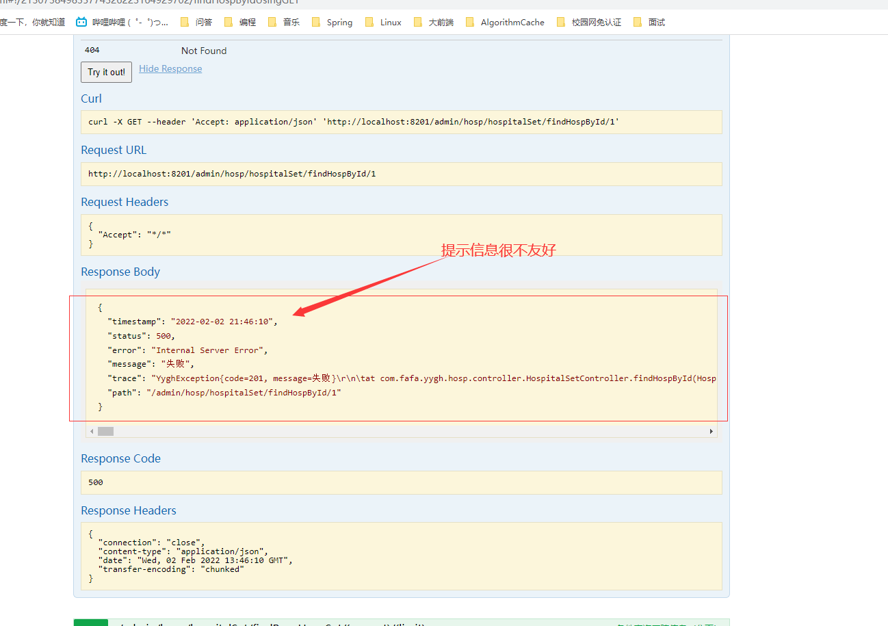Viewport: 888px width, 626px height.
Task: Open the AlgorithmCache bookmark folder
Action: pyautogui.click(x=505, y=23)
